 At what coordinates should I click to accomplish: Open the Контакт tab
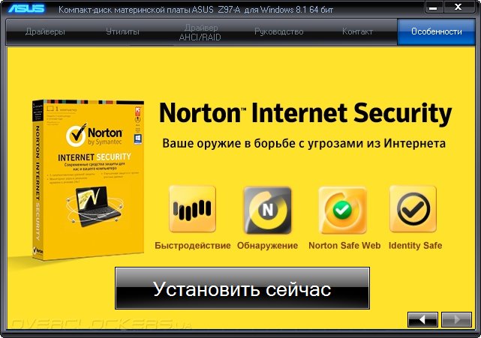[x=357, y=31]
